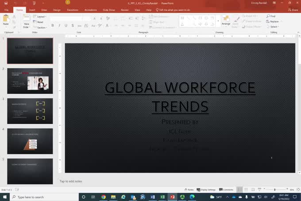Select slide 5 thumbnail
301x201 pixels.
click(x=30, y=171)
